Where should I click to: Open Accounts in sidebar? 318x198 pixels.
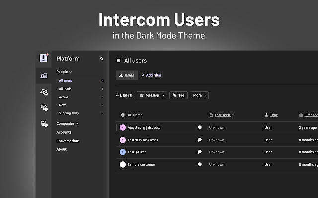(x=64, y=132)
